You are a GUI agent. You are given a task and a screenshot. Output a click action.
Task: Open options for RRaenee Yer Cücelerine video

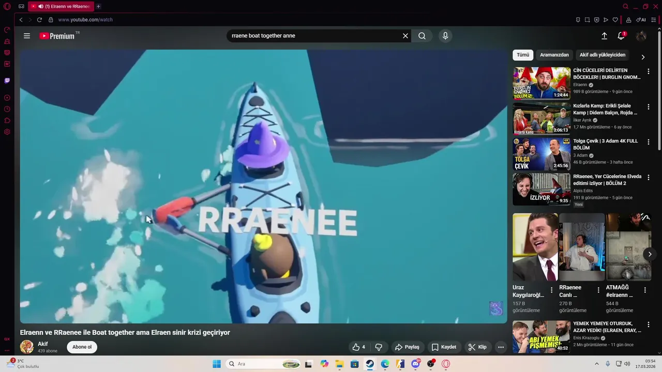(649, 177)
